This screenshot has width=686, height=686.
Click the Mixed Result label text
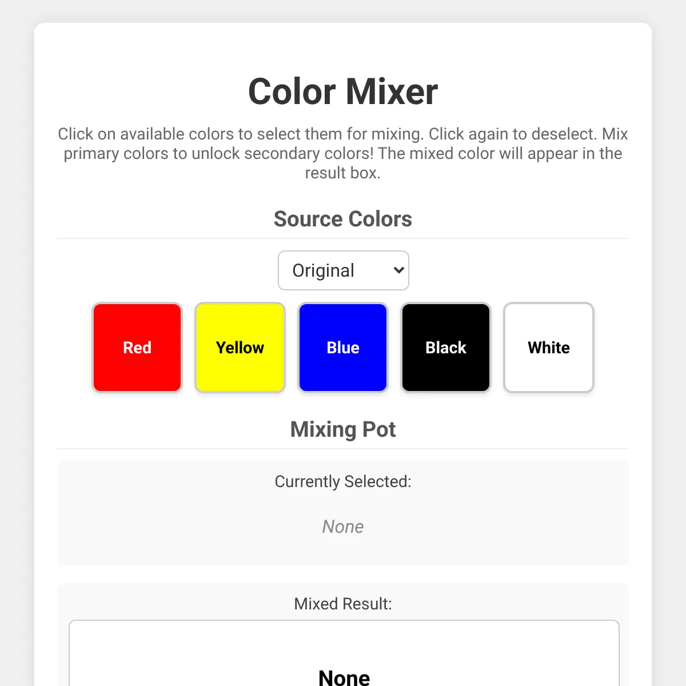(343, 604)
